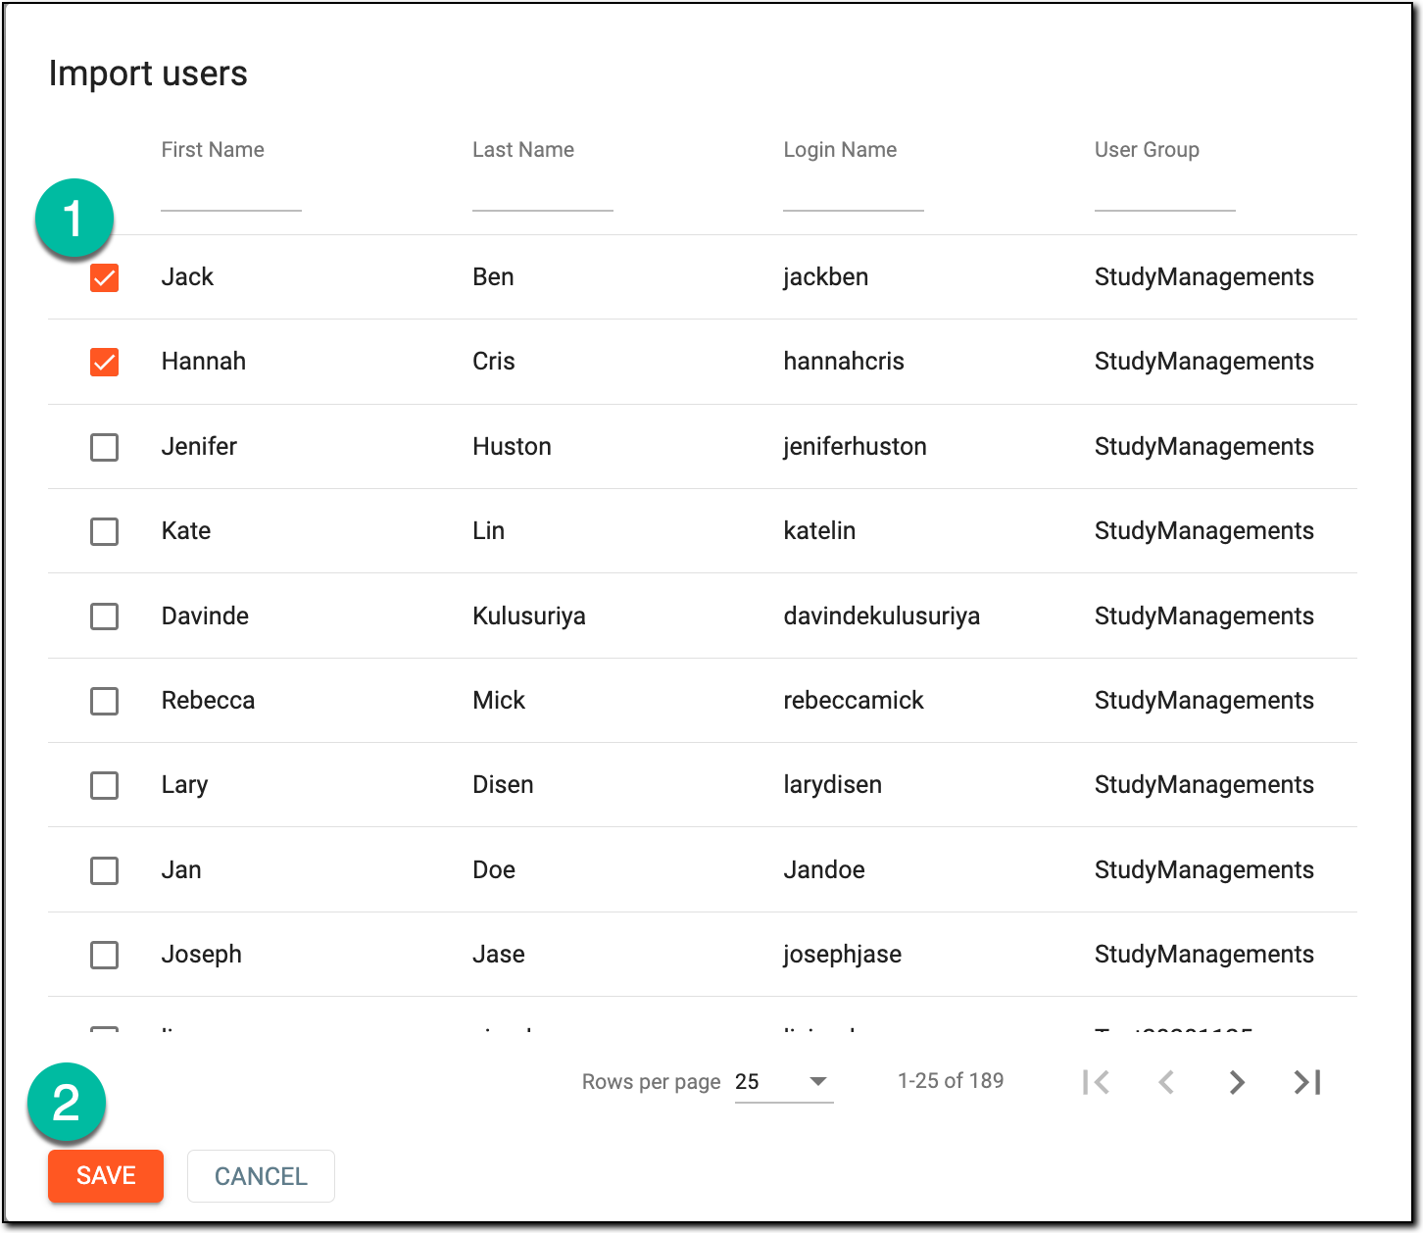Enable the checkbox for Lary Disen
This screenshot has width=1423, height=1233.
pos(104,785)
